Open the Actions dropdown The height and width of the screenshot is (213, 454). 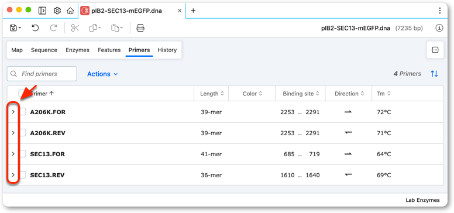(102, 74)
